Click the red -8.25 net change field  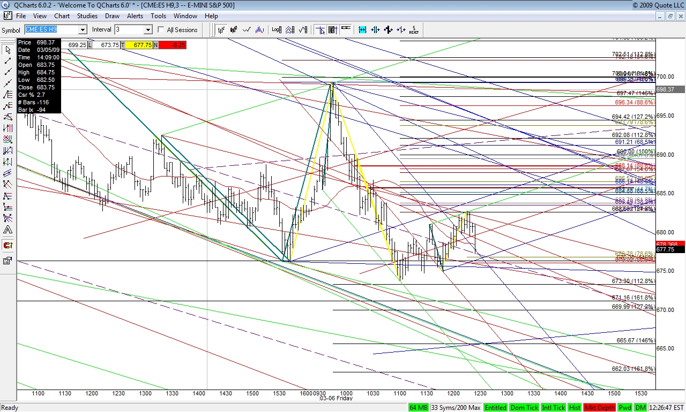[x=171, y=45]
